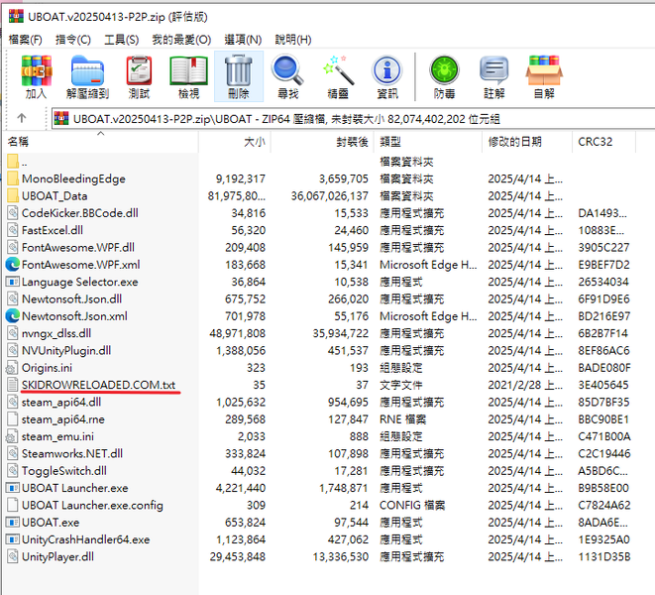Screen dimensions: 655x595
Task: Select steam_api64.dll file
Action: coord(61,402)
